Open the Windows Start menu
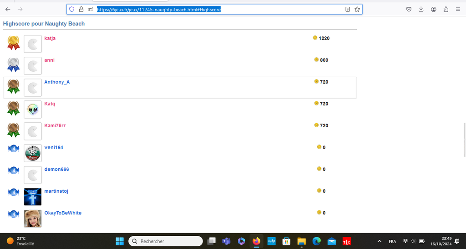The height and width of the screenshot is (249, 466). pos(120,241)
